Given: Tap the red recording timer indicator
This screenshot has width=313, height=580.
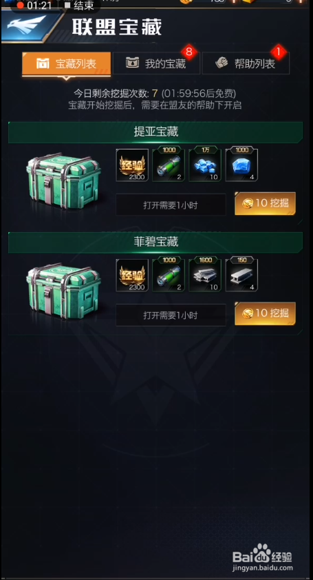Looking at the screenshot, I should coord(34,6).
